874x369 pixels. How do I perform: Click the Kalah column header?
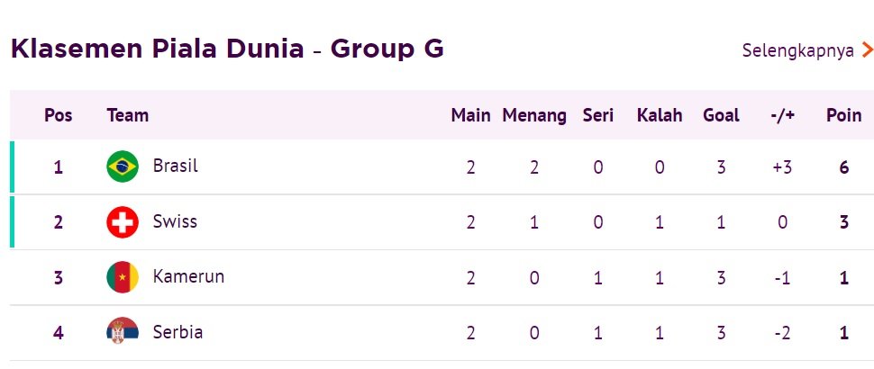coord(660,115)
